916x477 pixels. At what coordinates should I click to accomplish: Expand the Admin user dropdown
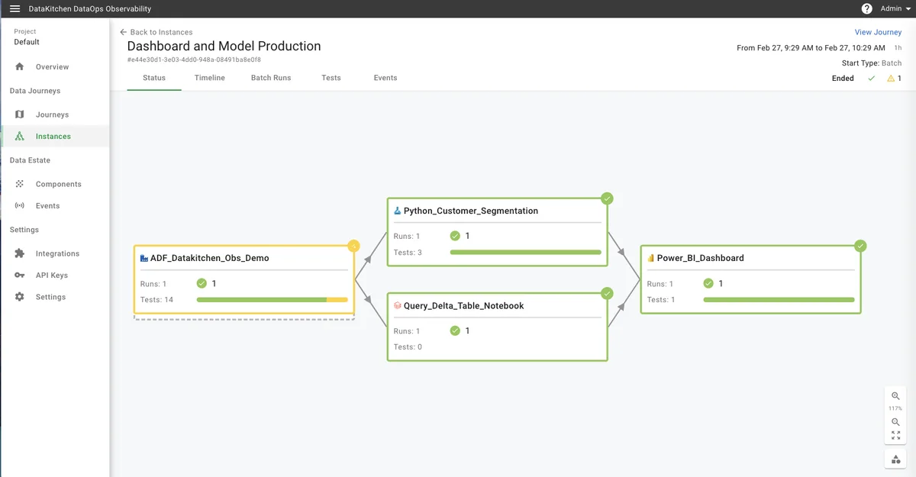896,9
